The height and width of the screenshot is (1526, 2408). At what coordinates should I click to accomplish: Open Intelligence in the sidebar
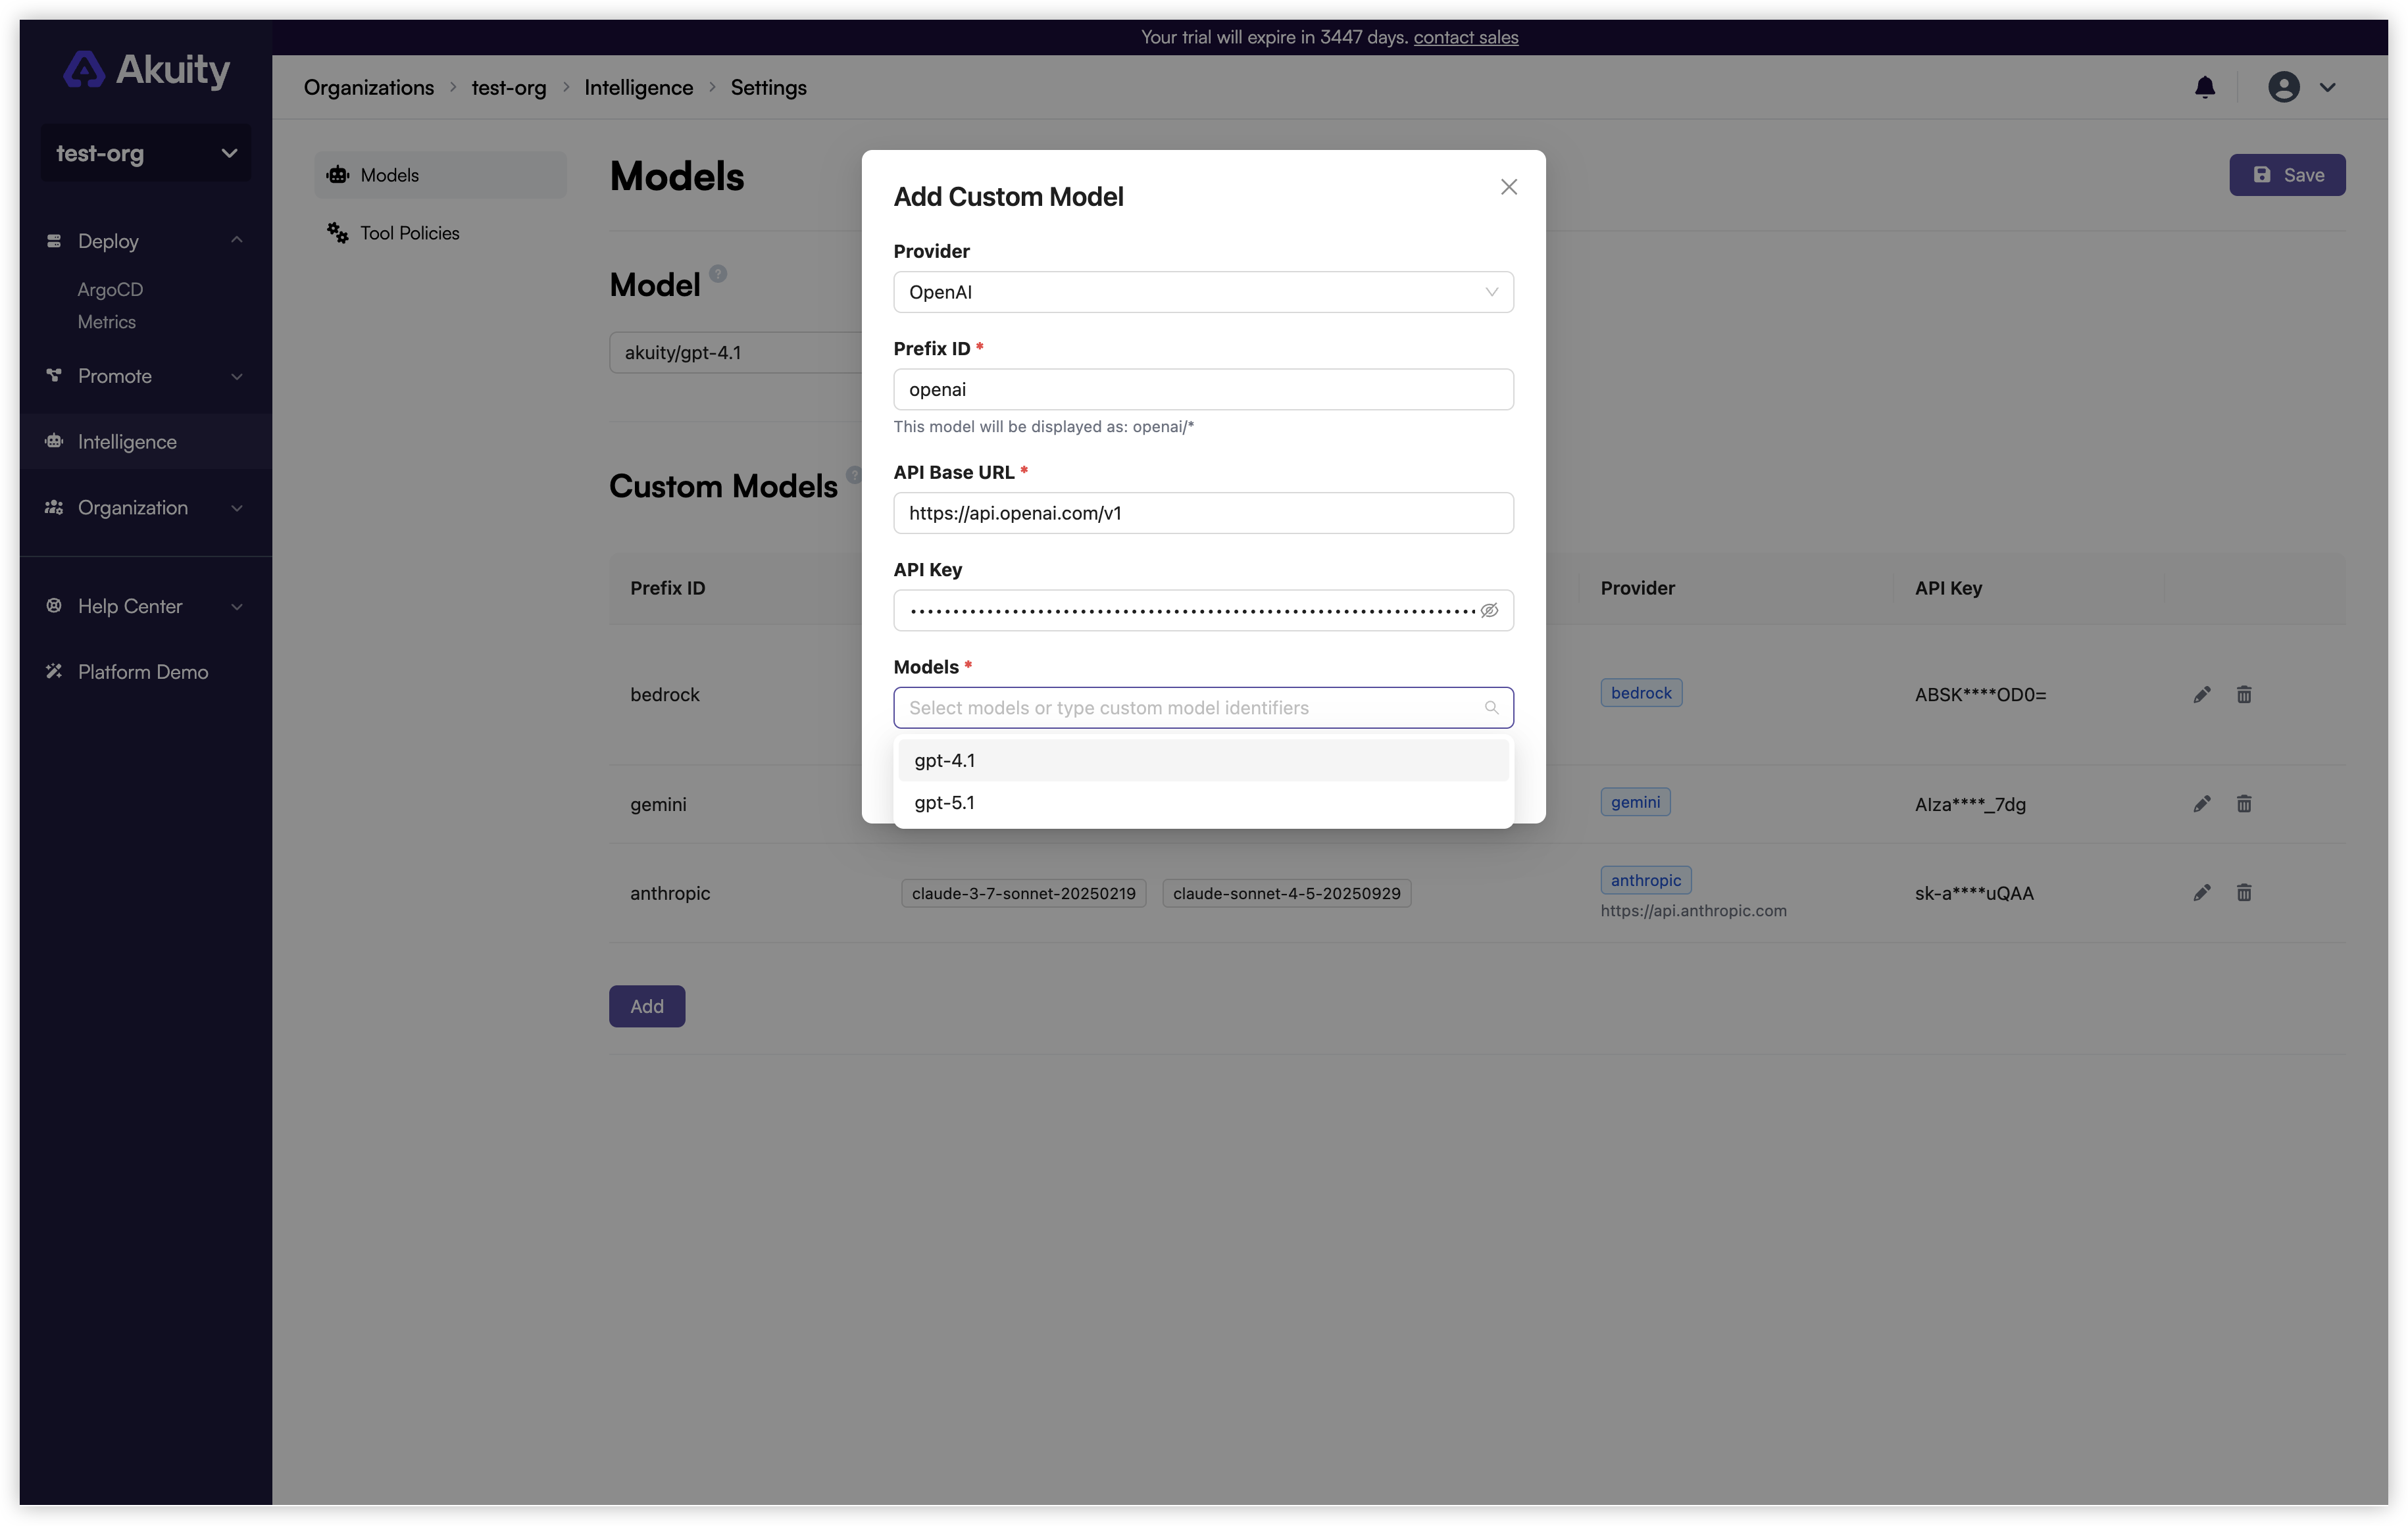(x=146, y=441)
